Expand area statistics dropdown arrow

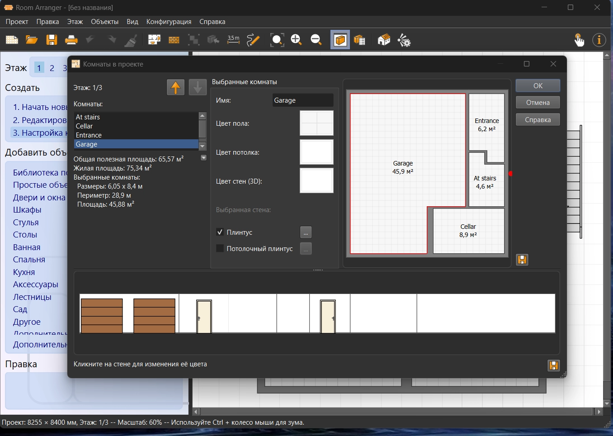click(x=203, y=158)
